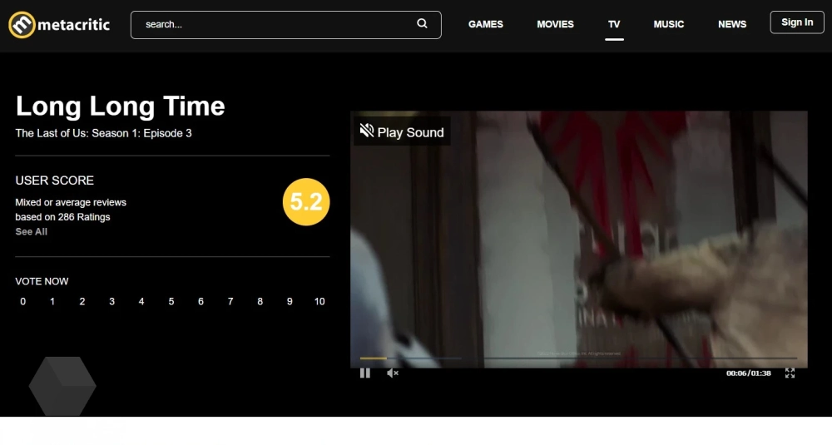The height and width of the screenshot is (445, 832).
Task: Vote a score of 5
Action: click(171, 301)
